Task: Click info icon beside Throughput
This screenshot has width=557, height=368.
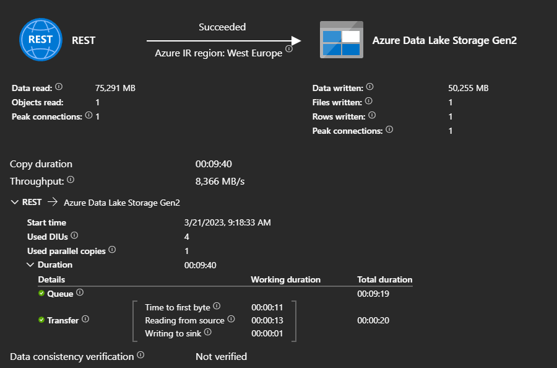Action: [71, 180]
